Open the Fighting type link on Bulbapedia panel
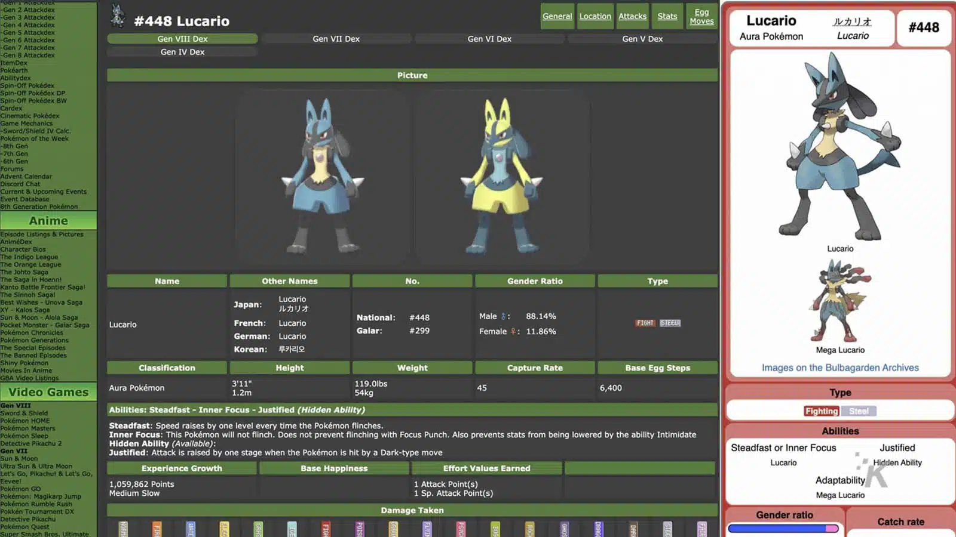 (822, 411)
